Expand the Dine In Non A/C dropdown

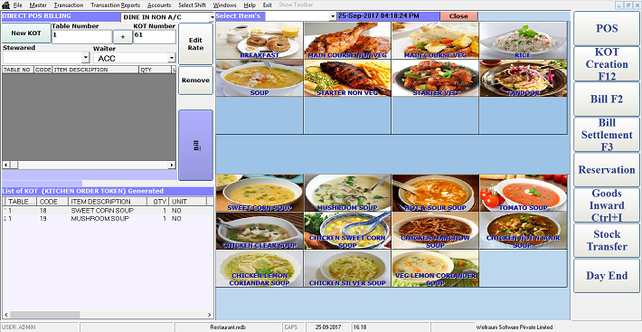pos(212,17)
